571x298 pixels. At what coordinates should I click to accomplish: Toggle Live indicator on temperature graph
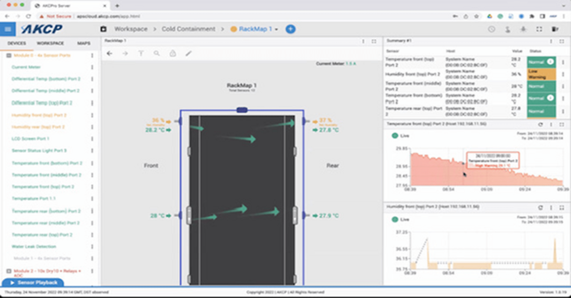pyautogui.click(x=395, y=136)
